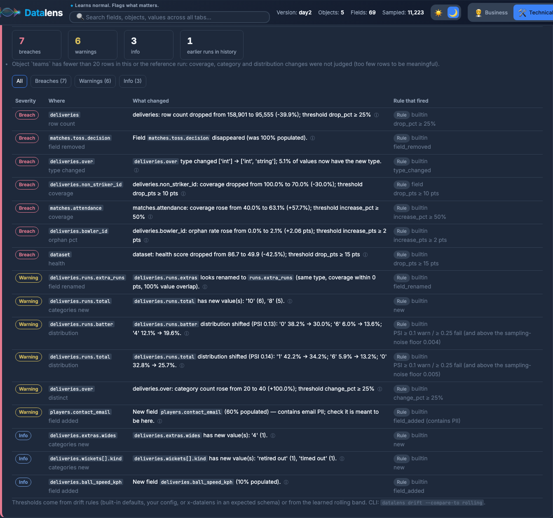Switch to light theme sun icon

coord(438,13)
